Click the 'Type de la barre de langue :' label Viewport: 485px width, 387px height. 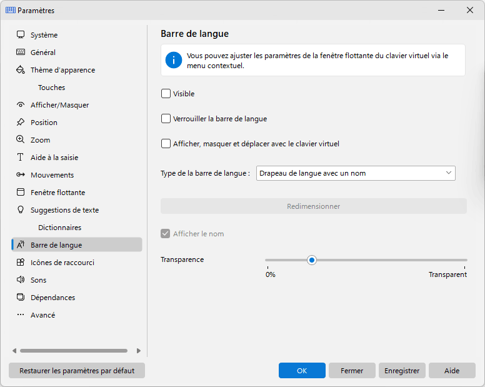pos(205,173)
